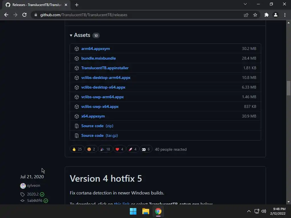Open the Chrome extensions puzzle icon
The height and width of the screenshot is (218, 291).
267,15
